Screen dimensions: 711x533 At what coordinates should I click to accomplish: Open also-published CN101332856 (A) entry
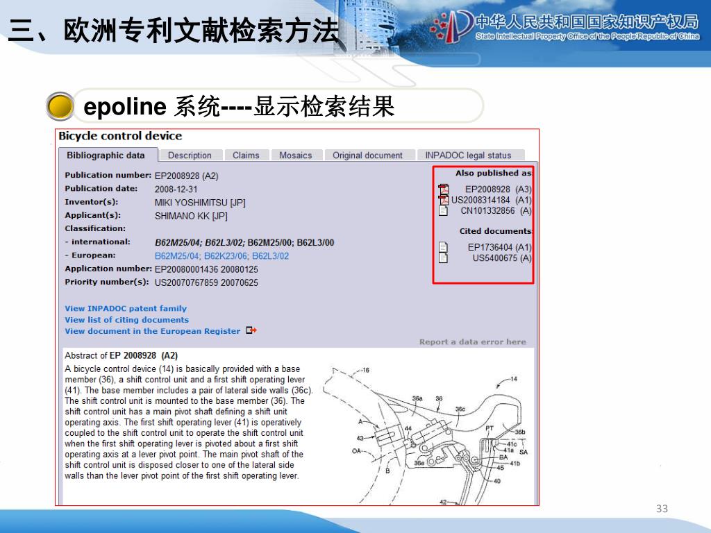click(496, 211)
